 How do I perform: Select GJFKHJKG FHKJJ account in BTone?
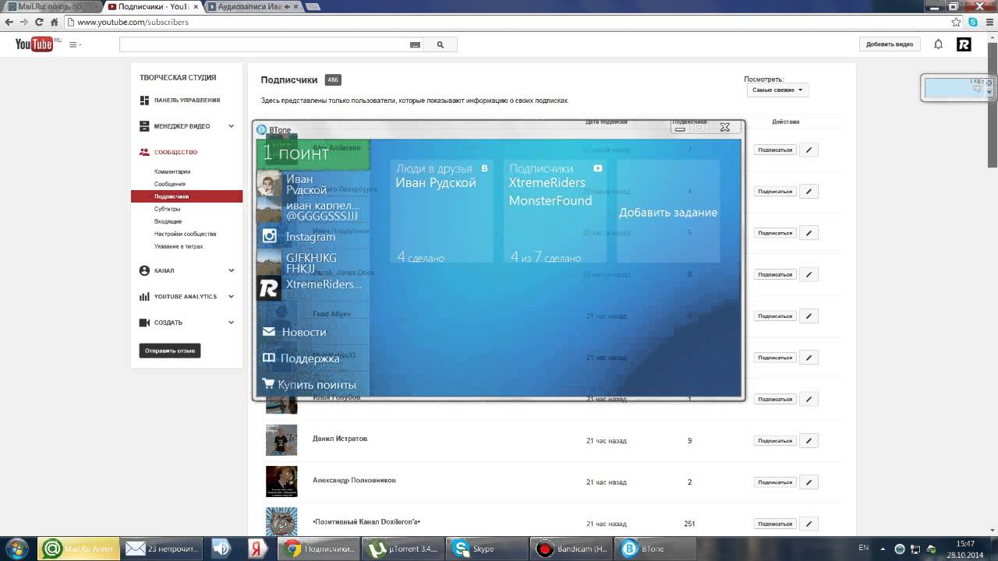click(312, 263)
